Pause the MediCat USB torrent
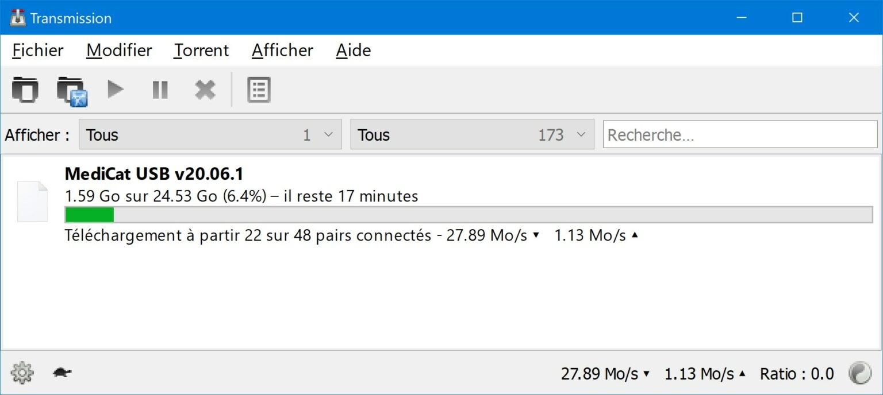 [x=160, y=90]
